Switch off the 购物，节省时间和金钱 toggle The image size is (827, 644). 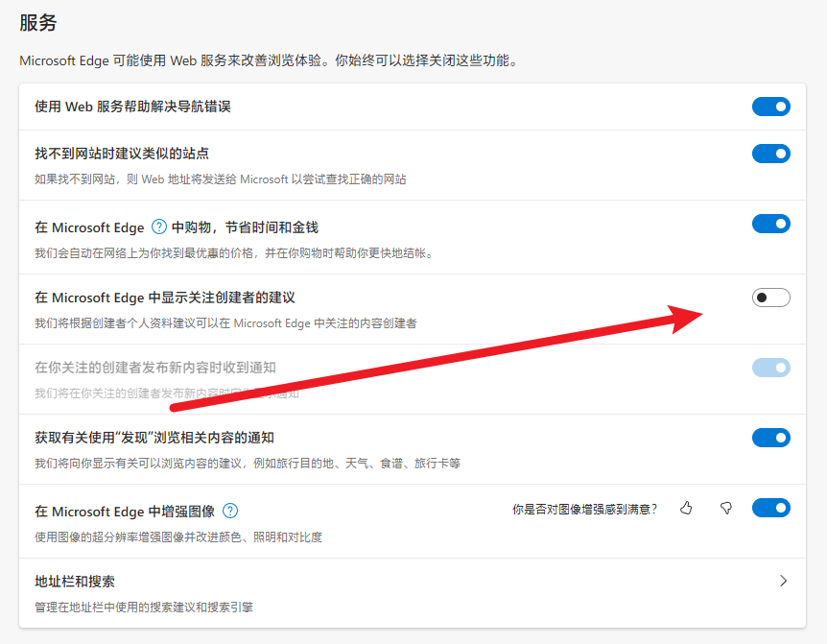tap(770, 224)
